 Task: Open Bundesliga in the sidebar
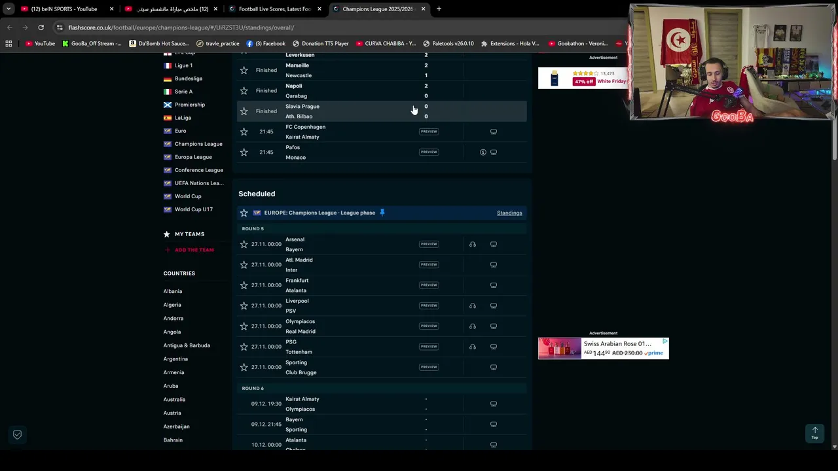[x=189, y=78]
